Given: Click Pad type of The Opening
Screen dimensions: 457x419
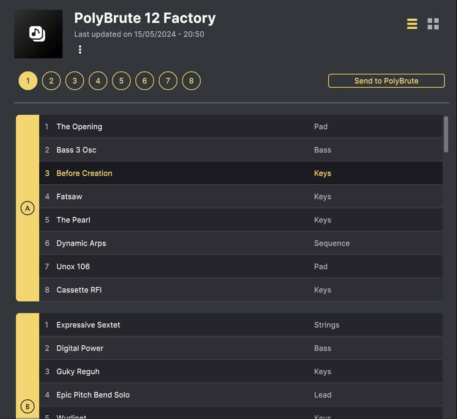Looking at the screenshot, I should coord(321,127).
